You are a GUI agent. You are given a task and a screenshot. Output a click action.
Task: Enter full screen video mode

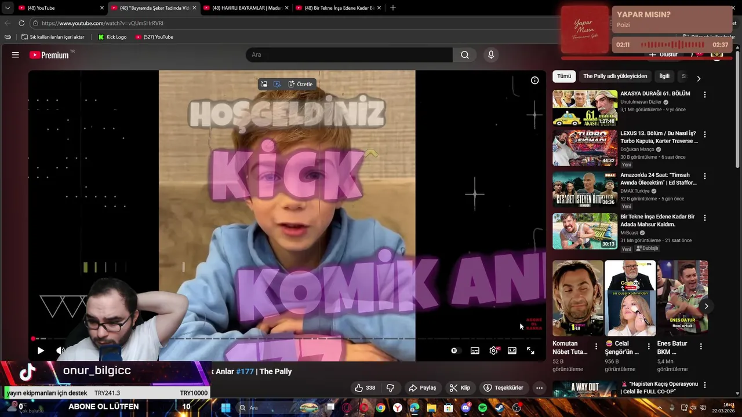coord(530,350)
